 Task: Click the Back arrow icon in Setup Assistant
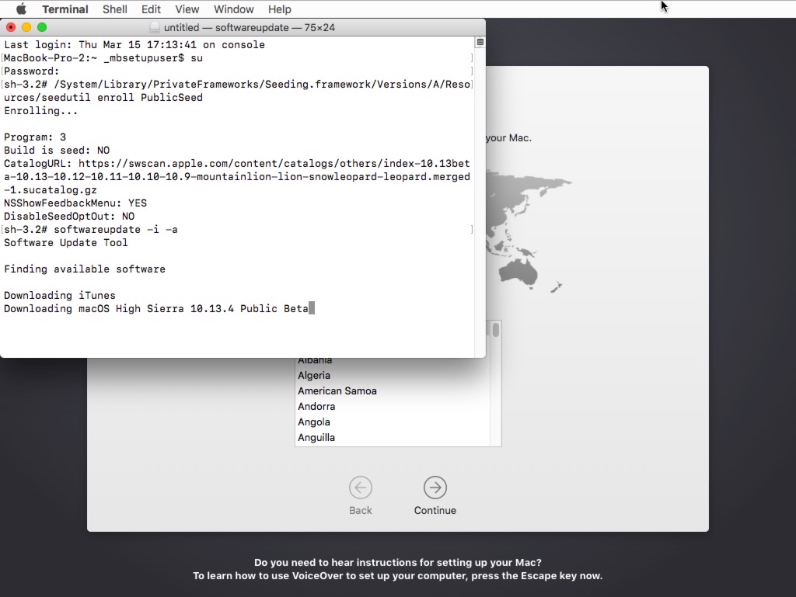click(x=361, y=488)
